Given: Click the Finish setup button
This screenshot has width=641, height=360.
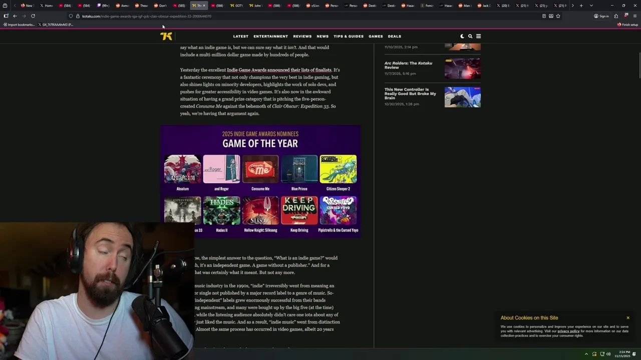Looking at the screenshot, I should click(627, 24).
